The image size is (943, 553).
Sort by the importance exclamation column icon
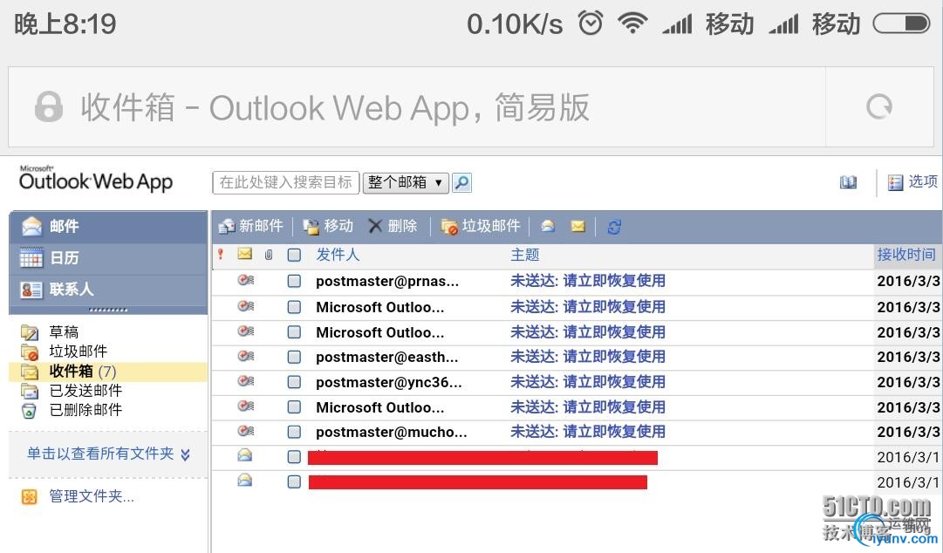click(x=221, y=255)
